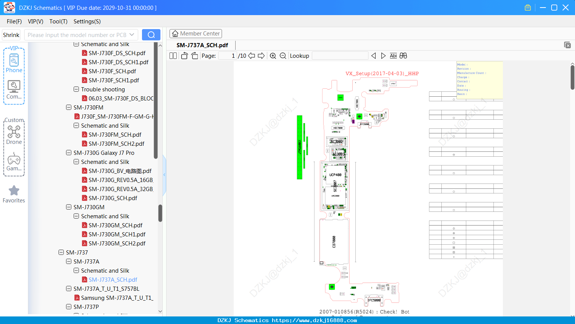Open SM-J730F_SCH1.pdf
Screen dimensions: 575x324
(114, 80)
